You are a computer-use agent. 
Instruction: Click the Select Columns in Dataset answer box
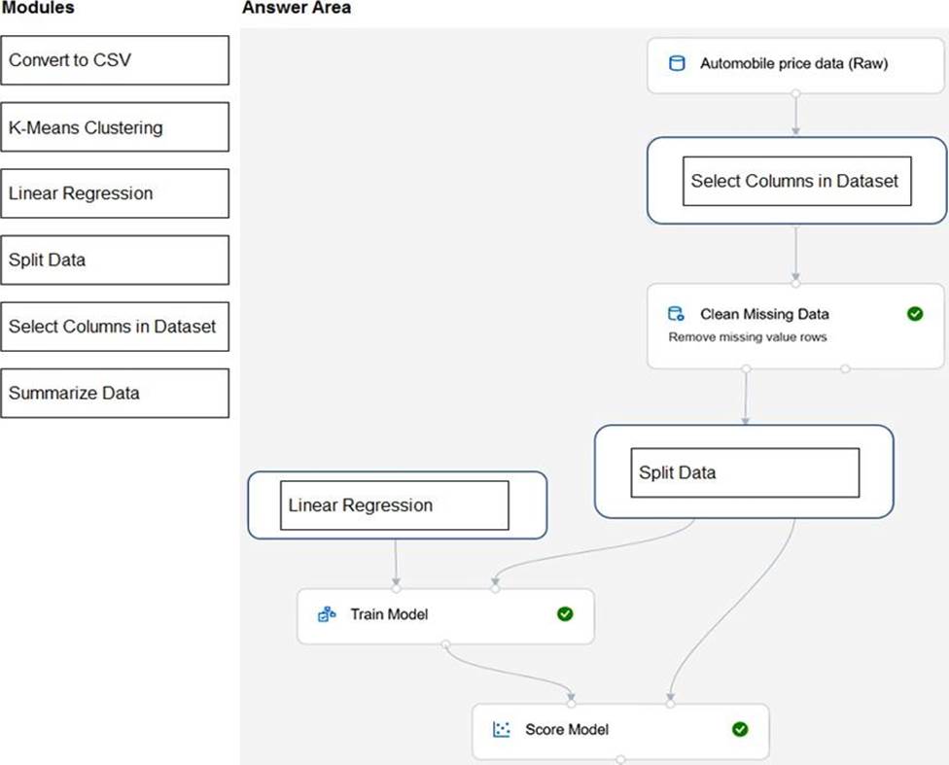(796, 181)
